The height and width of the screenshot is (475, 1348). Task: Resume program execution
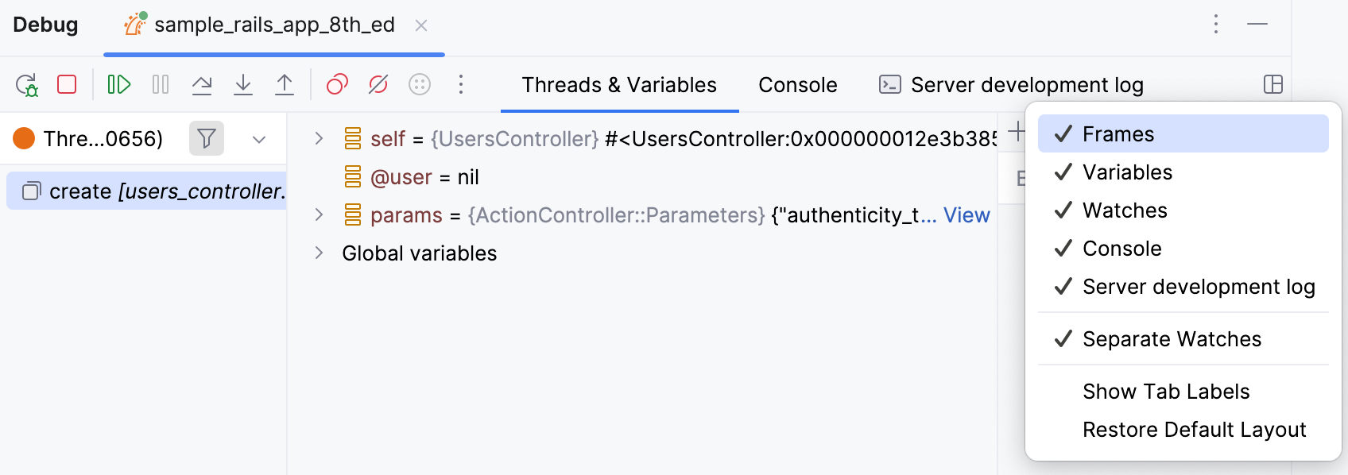(119, 84)
